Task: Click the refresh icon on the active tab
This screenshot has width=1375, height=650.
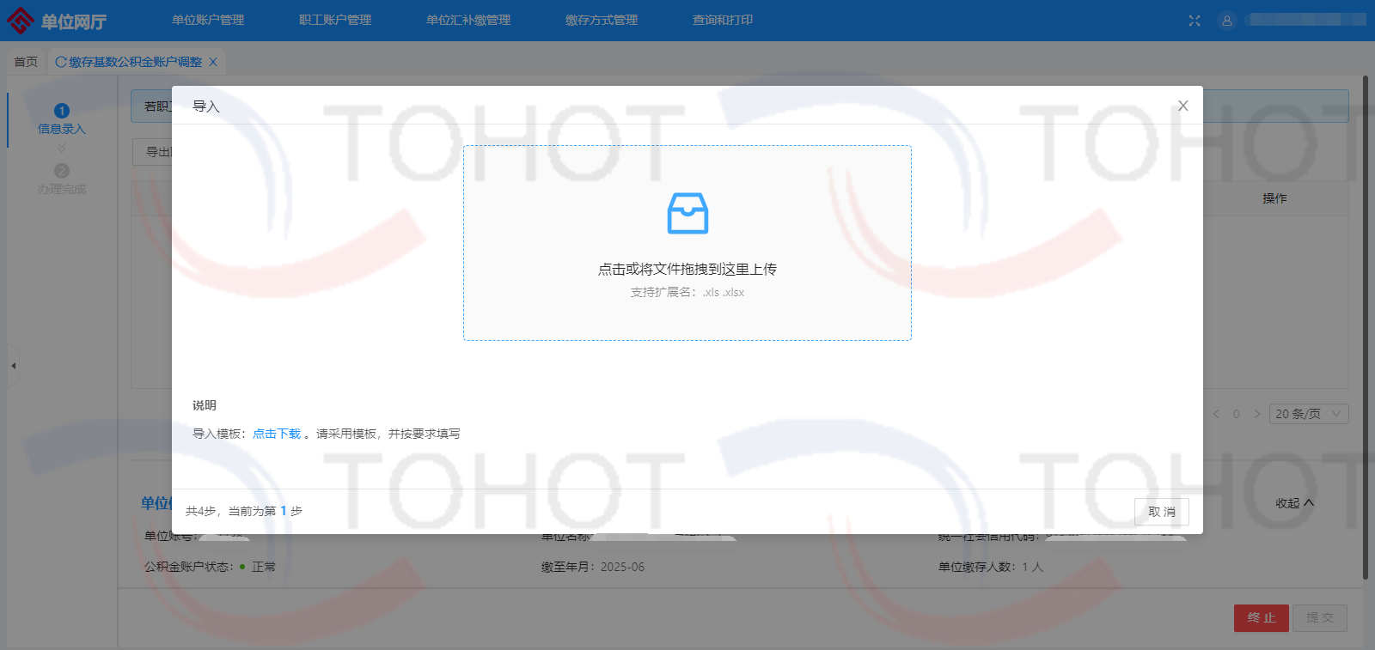Action: (x=60, y=62)
